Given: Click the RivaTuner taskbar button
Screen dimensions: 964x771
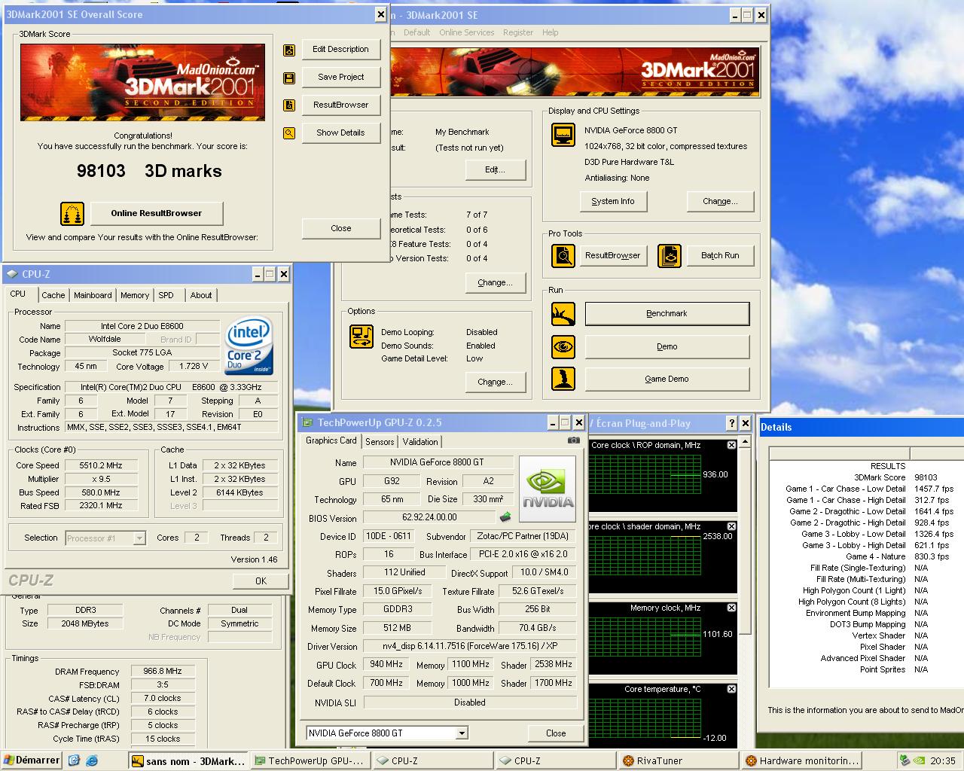Looking at the screenshot, I should 679,761.
